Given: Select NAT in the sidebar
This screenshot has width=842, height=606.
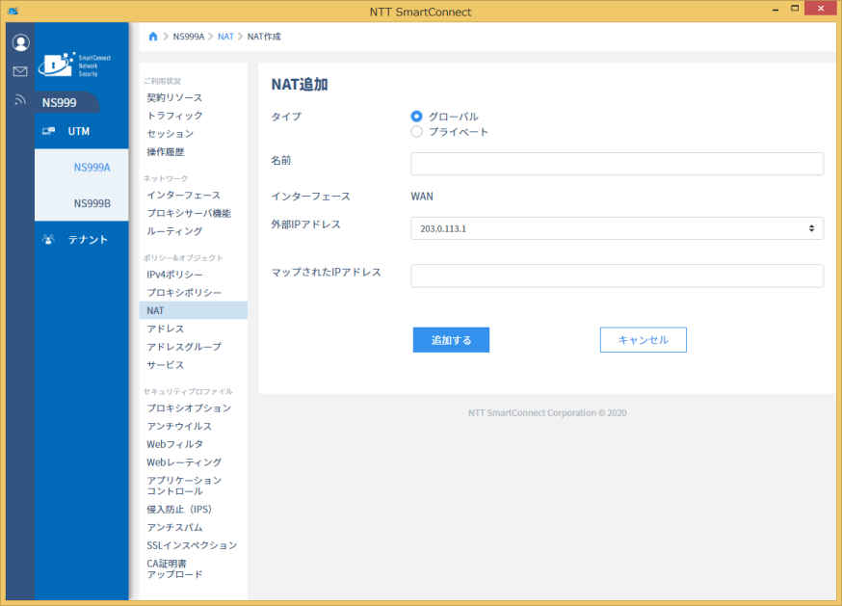Looking at the screenshot, I should tap(194, 310).
